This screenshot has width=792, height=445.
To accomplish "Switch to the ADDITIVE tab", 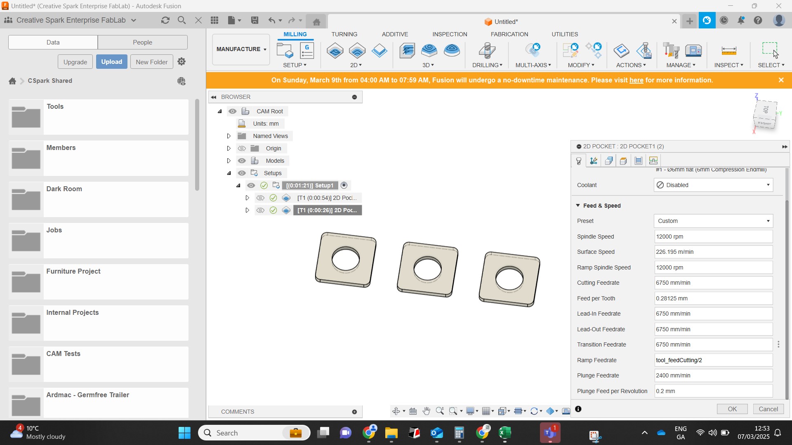I will coord(395,34).
